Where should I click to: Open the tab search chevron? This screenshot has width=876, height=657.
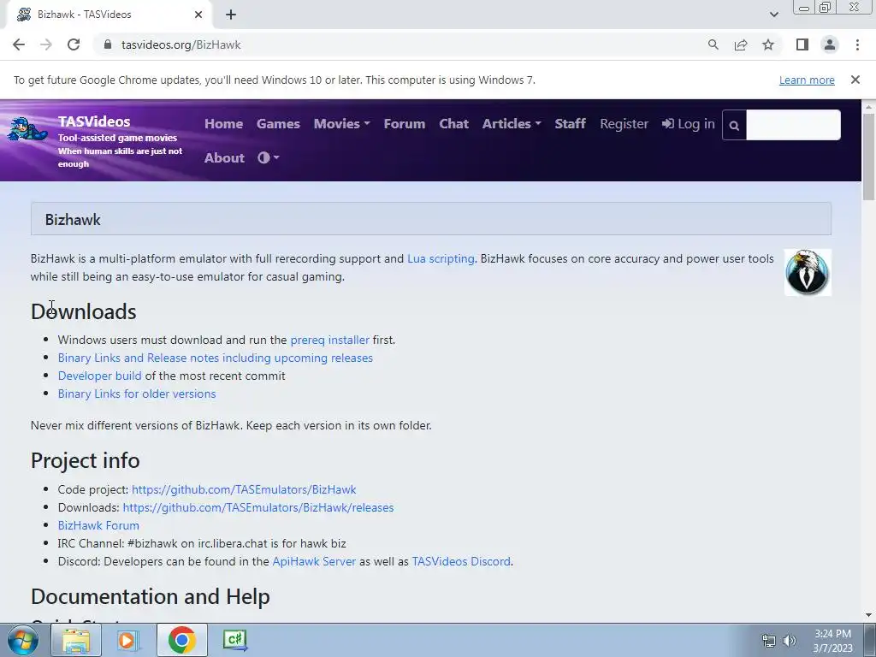773,15
